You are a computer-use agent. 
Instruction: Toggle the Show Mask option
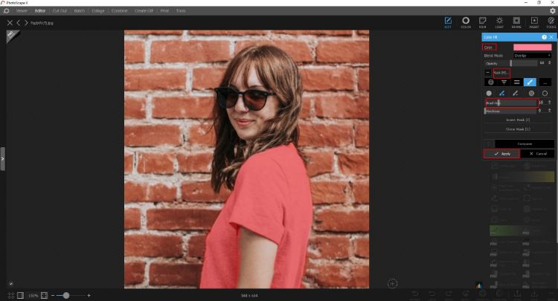pos(519,129)
